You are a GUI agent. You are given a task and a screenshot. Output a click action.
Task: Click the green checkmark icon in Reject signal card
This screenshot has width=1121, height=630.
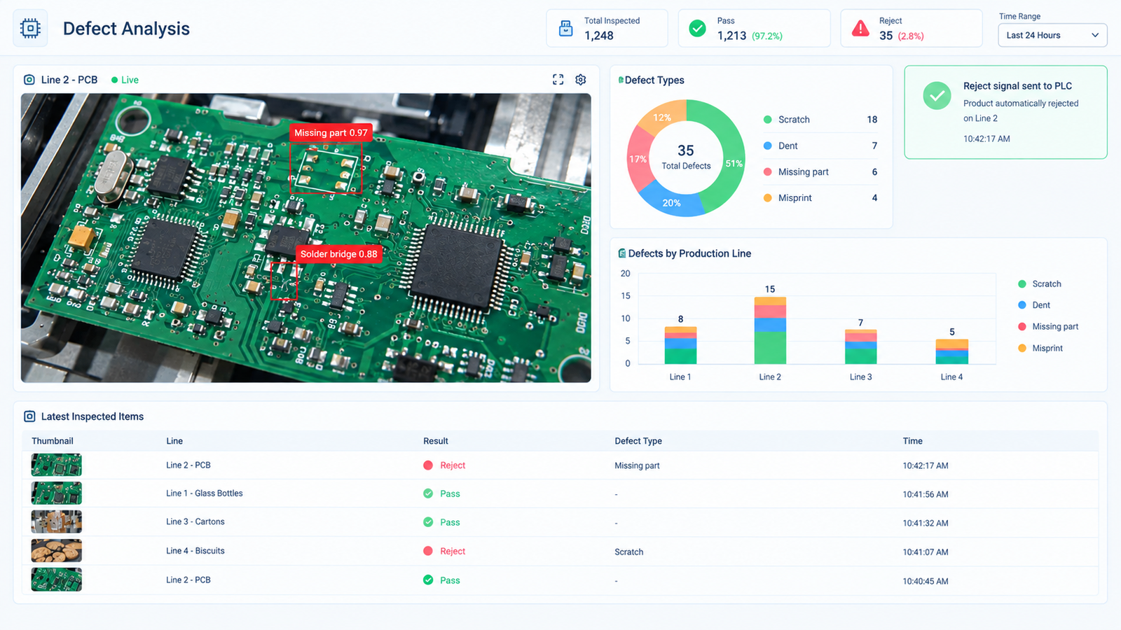[x=937, y=95]
